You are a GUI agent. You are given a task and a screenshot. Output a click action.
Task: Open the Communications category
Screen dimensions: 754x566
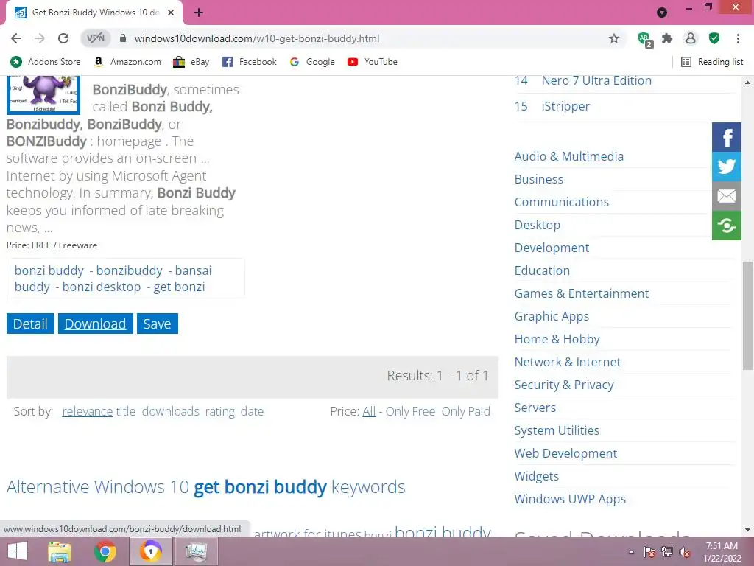[562, 202]
